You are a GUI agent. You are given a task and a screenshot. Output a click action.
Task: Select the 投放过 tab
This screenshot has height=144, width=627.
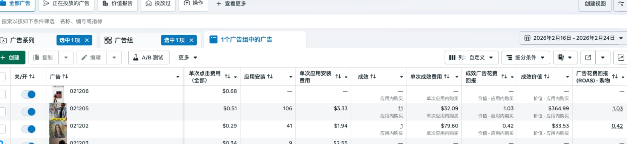point(158,3)
